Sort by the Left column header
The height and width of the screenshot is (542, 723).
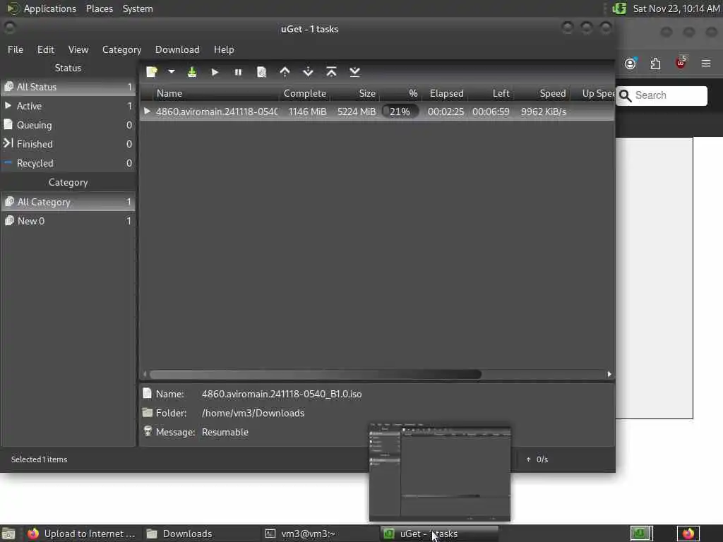point(491,94)
